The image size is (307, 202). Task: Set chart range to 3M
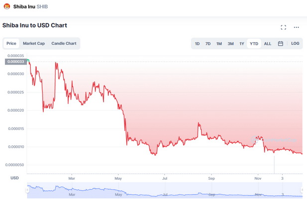click(230, 44)
